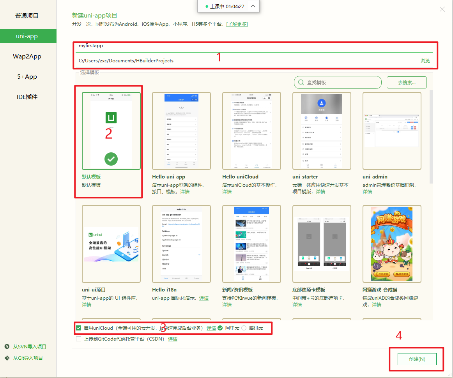Click the 了解更多 link
This screenshot has width=453, height=378.
click(x=237, y=24)
